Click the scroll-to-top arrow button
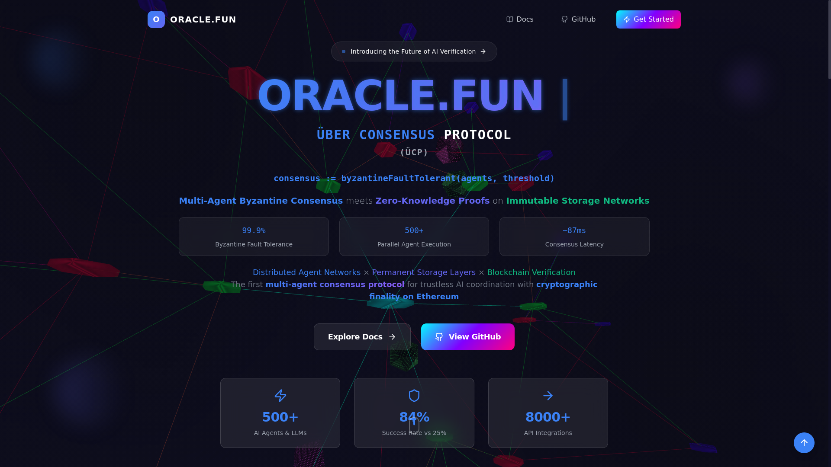 point(804,443)
